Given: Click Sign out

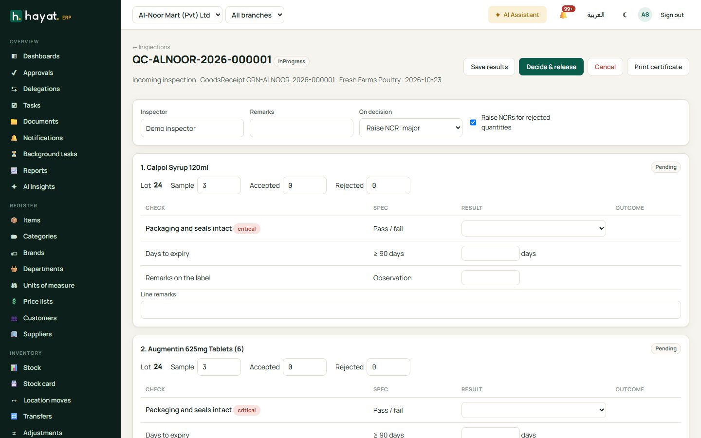Looking at the screenshot, I should [x=672, y=15].
